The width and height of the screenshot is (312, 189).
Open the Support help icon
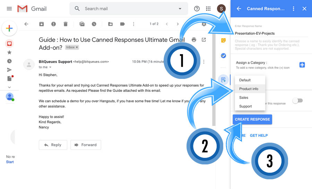tap(197, 9)
